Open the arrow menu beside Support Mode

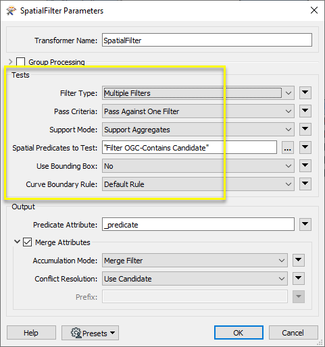point(305,129)
